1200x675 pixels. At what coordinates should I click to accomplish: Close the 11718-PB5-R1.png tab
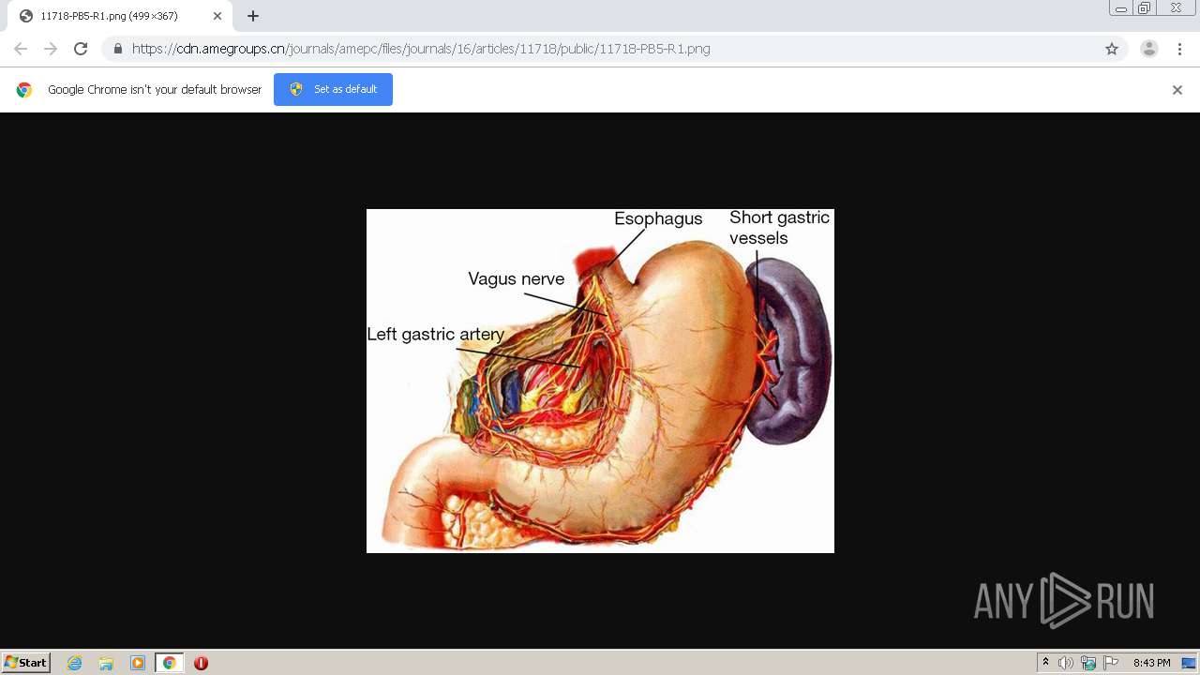[217, 16]
